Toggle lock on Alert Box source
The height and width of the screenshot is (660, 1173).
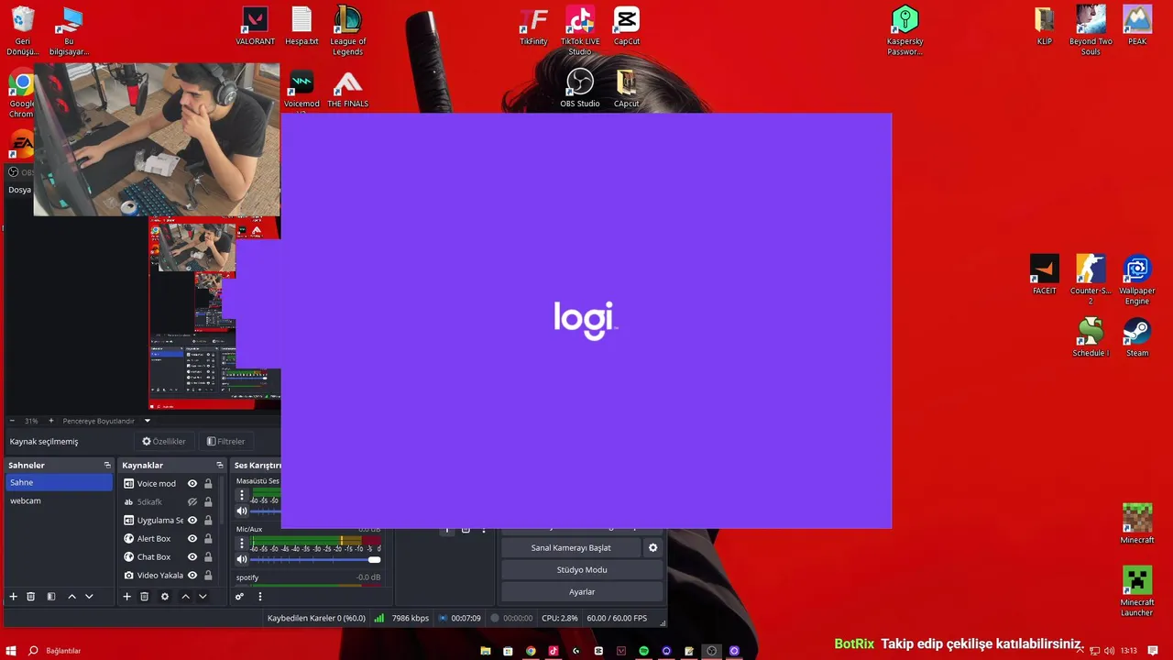pos(208,538)
